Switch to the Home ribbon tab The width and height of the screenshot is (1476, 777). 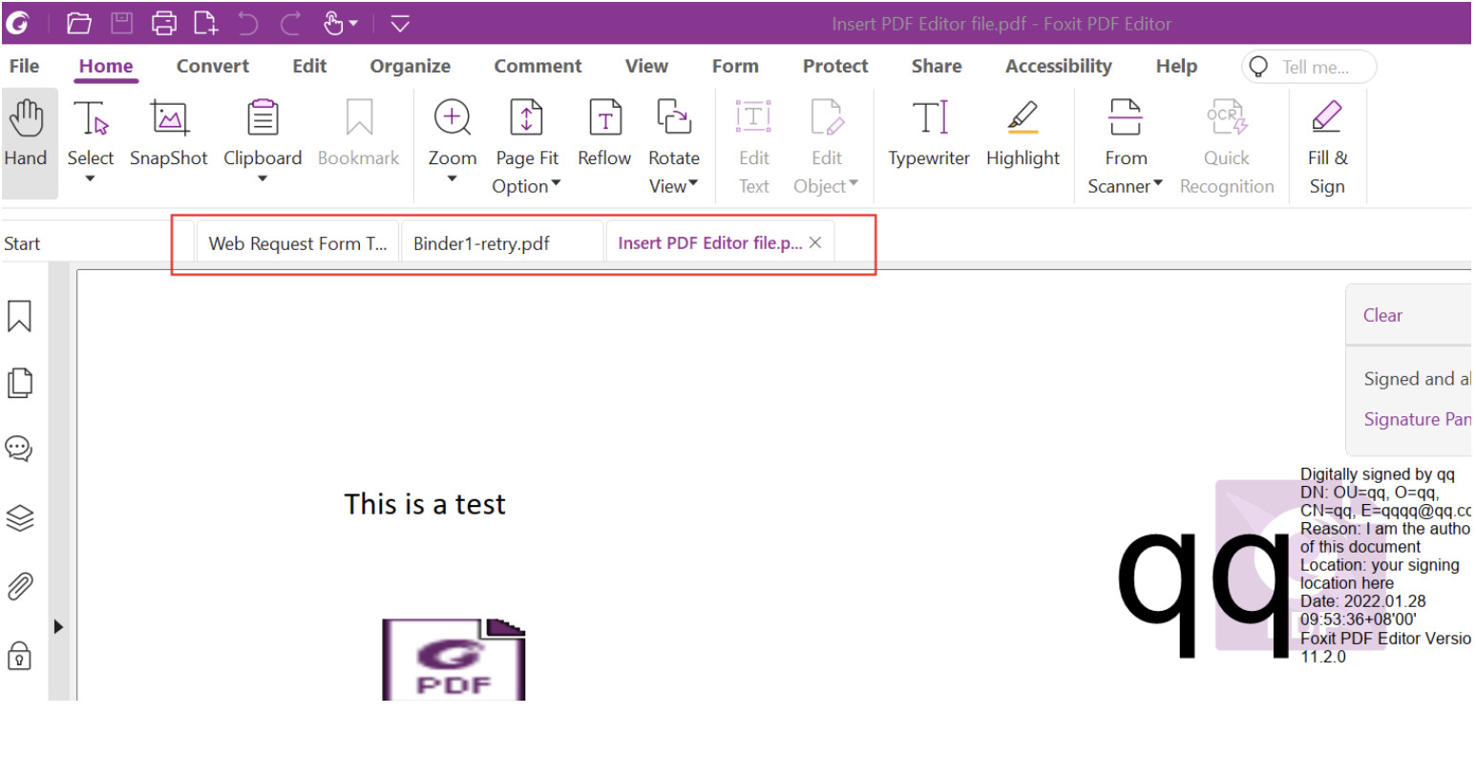click(106, 66)
